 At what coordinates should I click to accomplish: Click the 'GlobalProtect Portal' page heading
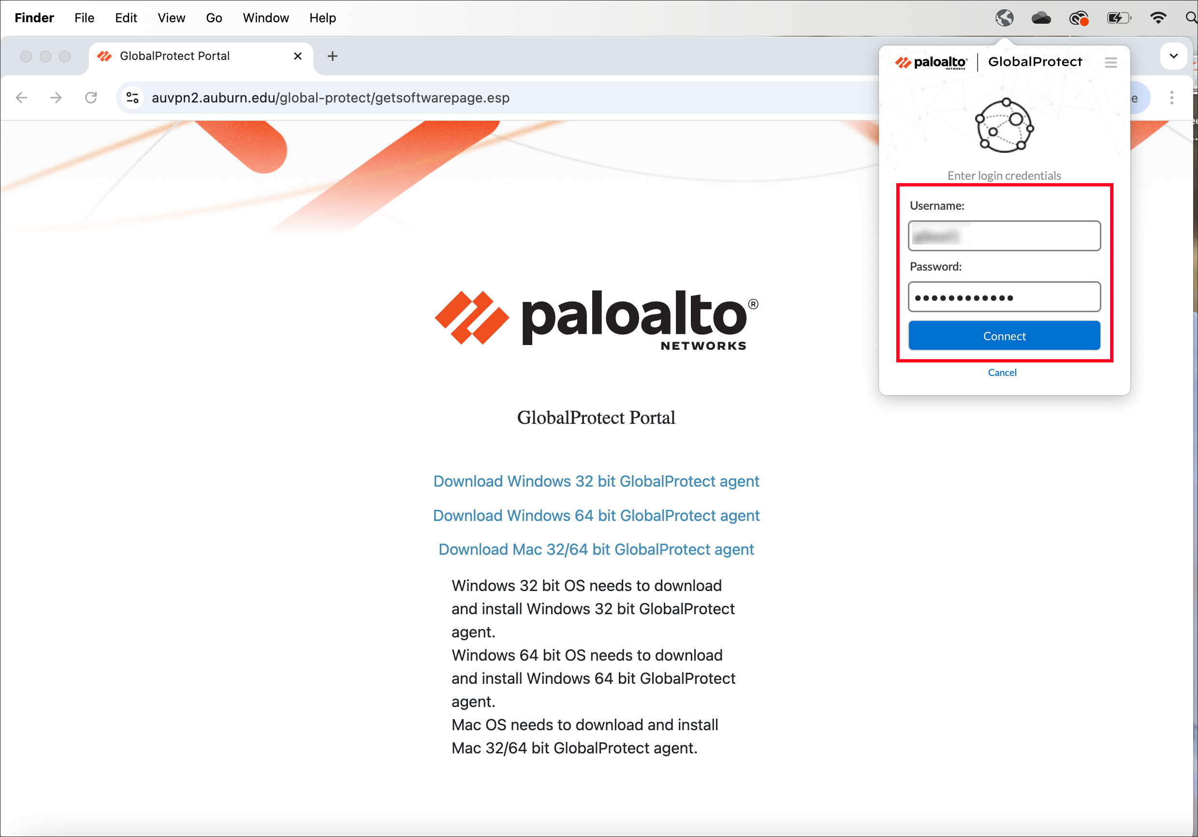pos(596,417)
